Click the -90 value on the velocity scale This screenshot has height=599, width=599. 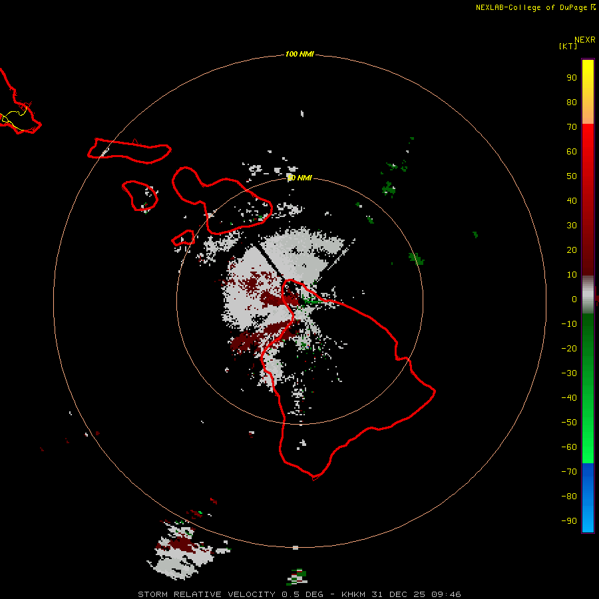tap(569, 521)
